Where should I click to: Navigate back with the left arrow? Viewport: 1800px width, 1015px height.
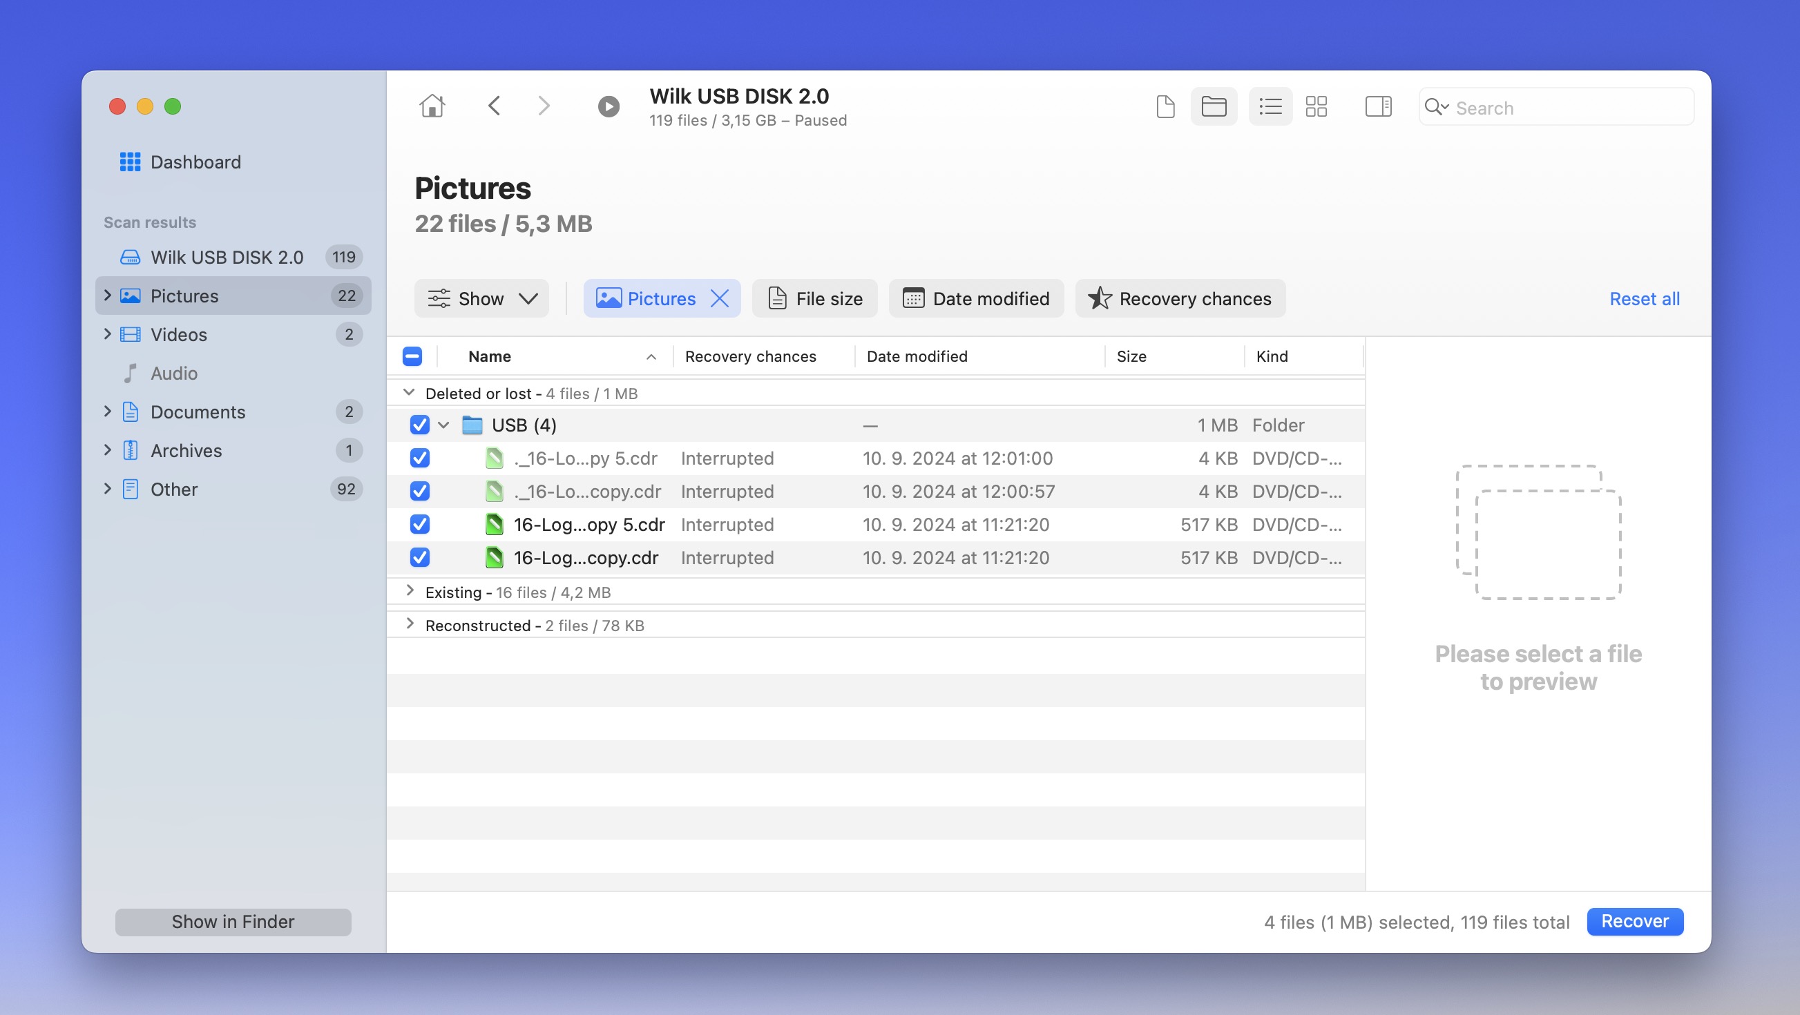(494, 106)
